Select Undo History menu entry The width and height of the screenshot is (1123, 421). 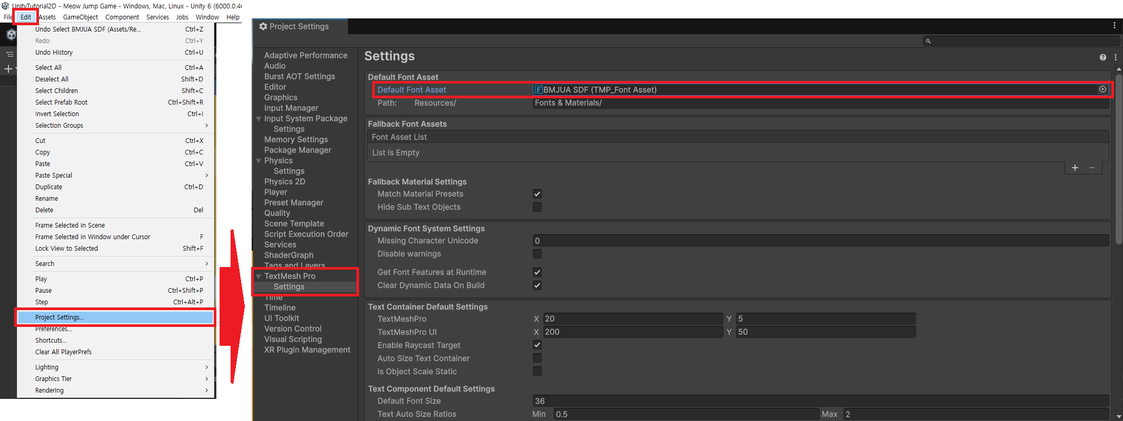[x=115, y=53]
